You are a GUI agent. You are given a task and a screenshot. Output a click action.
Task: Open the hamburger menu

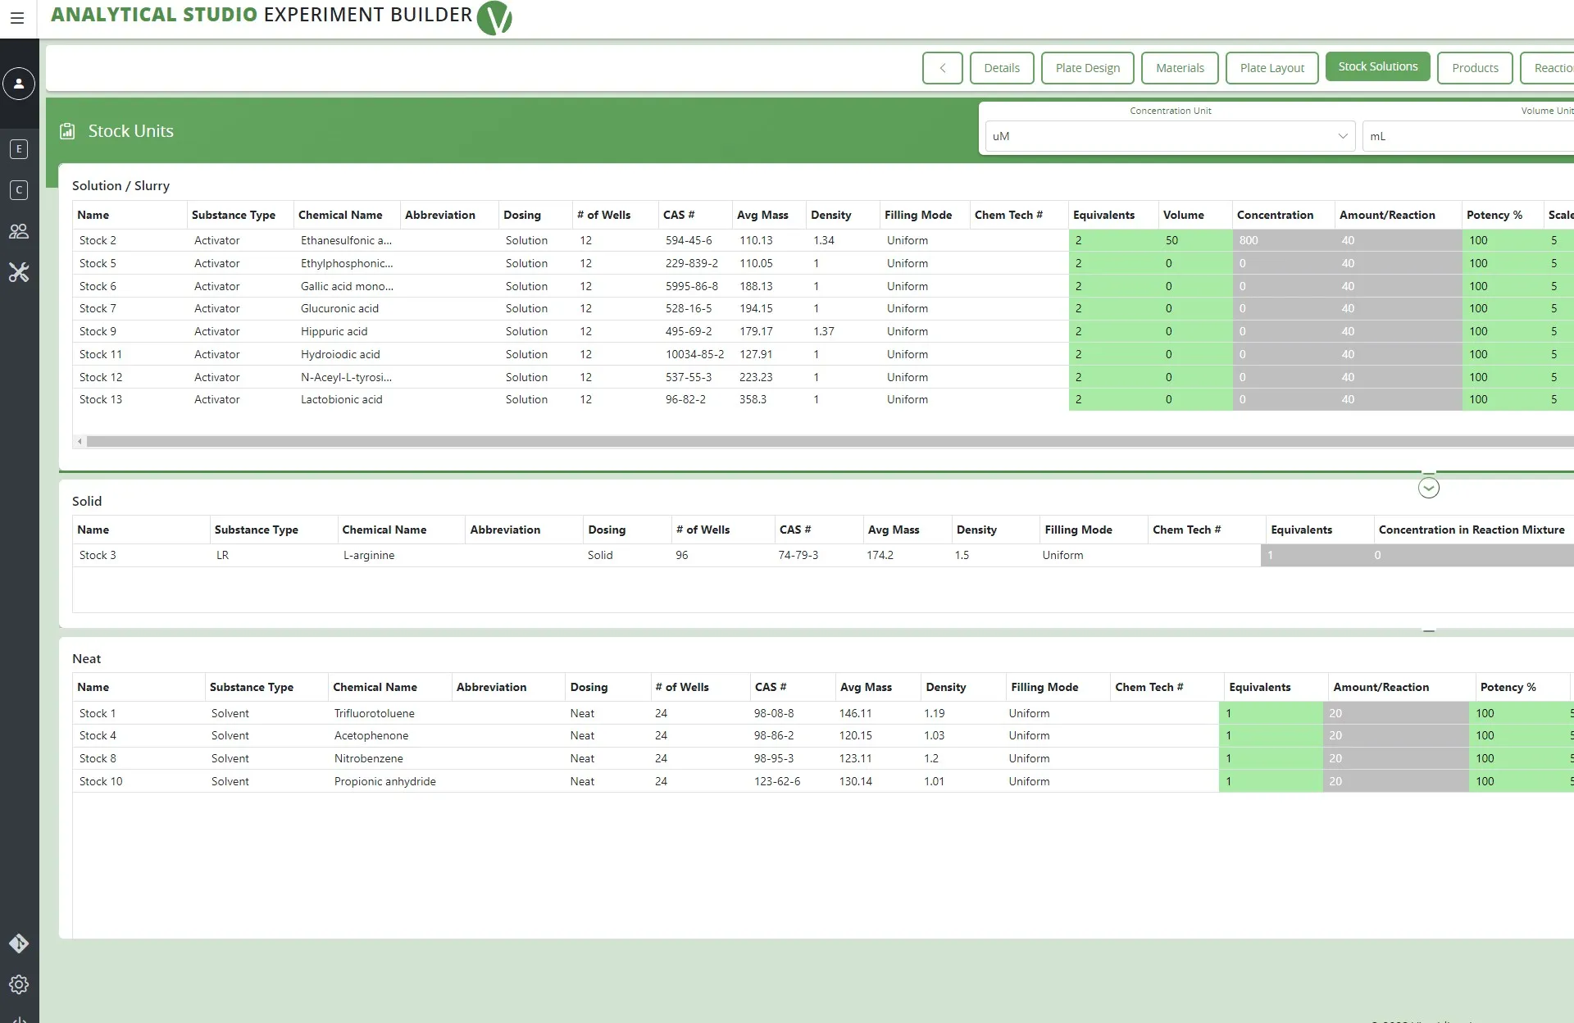17,18
